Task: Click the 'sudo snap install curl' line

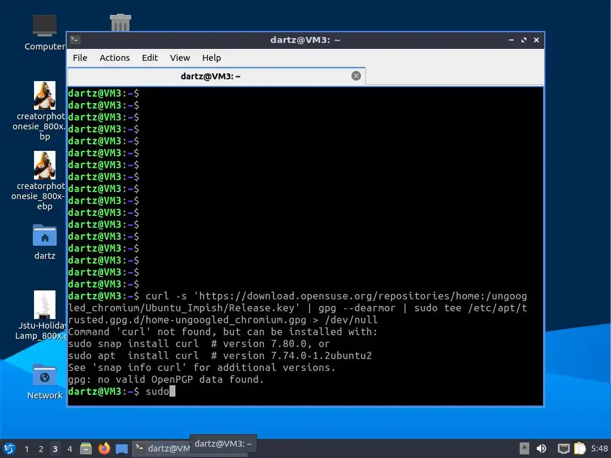Action: click(x=199, y=344)
